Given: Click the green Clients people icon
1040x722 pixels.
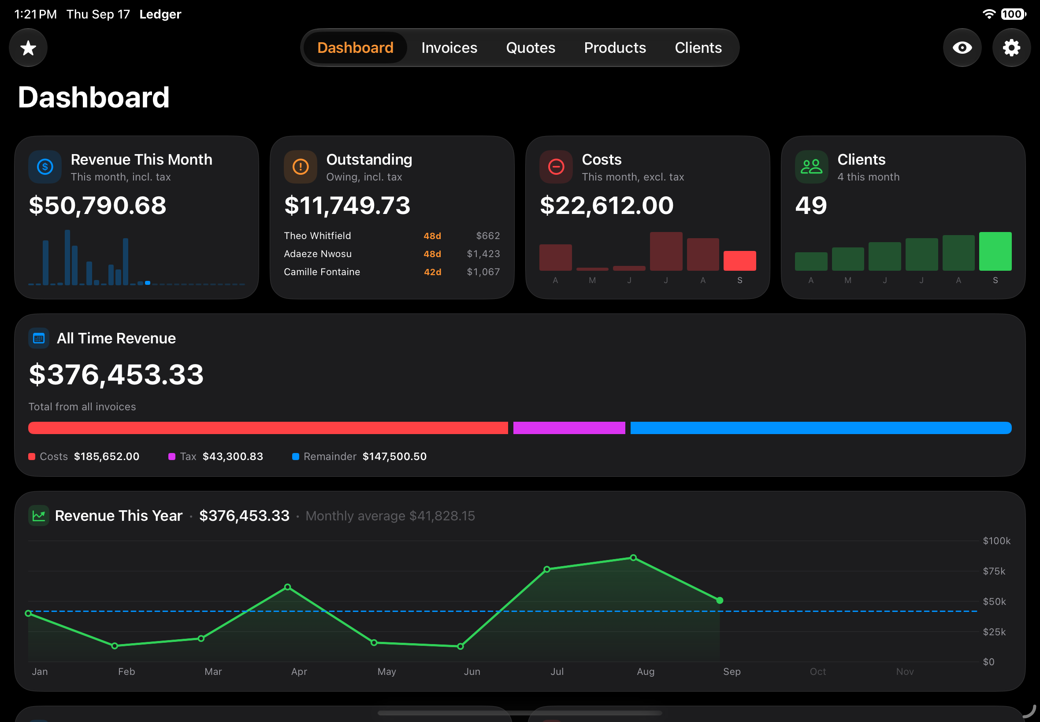Looking at the screenshot, I should 811,166.
